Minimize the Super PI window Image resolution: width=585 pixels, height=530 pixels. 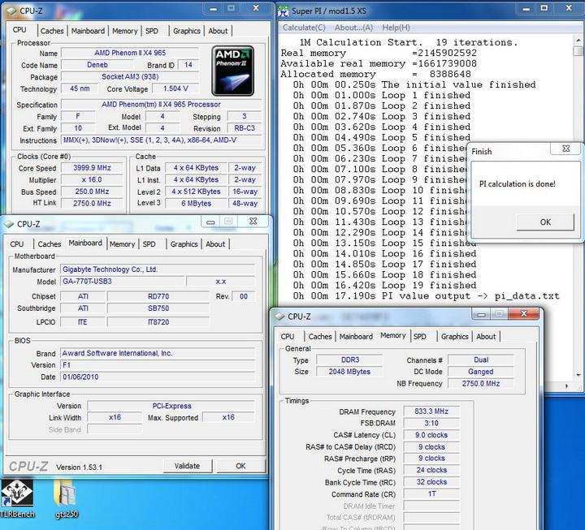[x=526, y=8]
